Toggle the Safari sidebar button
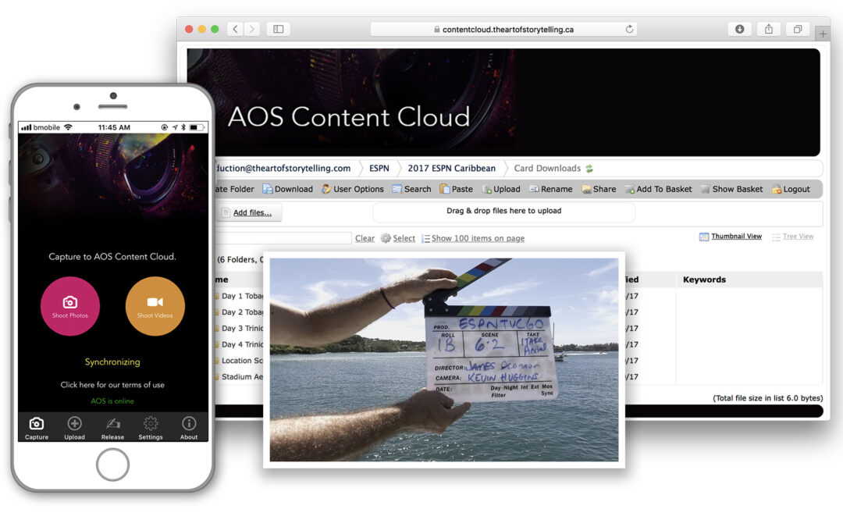The image size is (843, 527). click(x=279, y=29)
